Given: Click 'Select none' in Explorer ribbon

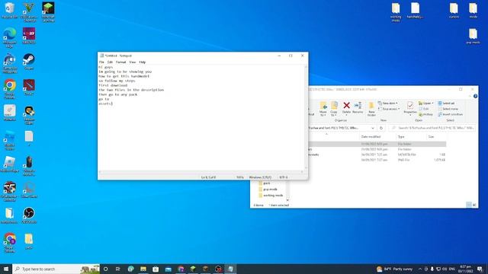Looking at the screenshot, I should tap(448, 109).
